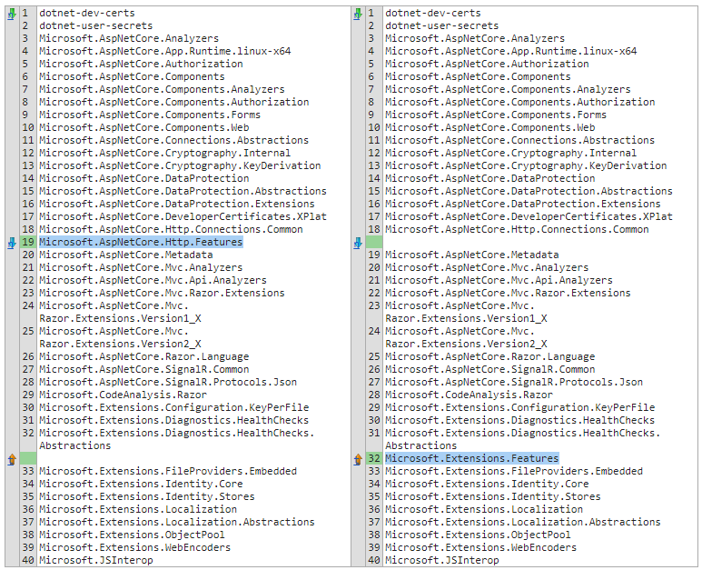The width and height of the screenshot is (702, 570).
Task: Click green down-arrow icon beside right pane line 1
Action: pyautogui.click(x=358, y=14)
